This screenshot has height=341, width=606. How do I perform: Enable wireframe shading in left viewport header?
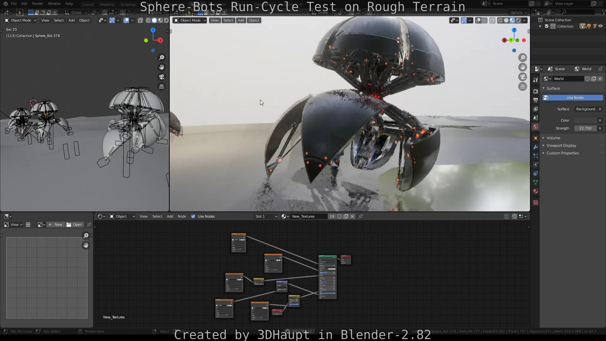[x=148, y=20]
